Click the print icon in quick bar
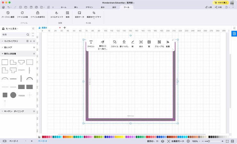 coord(36,7)
